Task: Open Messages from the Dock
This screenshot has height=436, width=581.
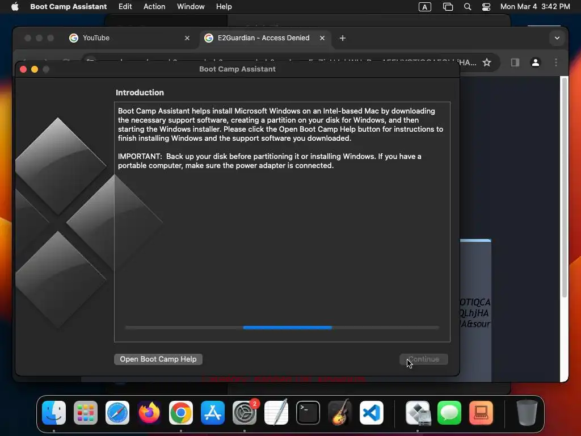Action: pyautogui.click(x=449, y=413)
